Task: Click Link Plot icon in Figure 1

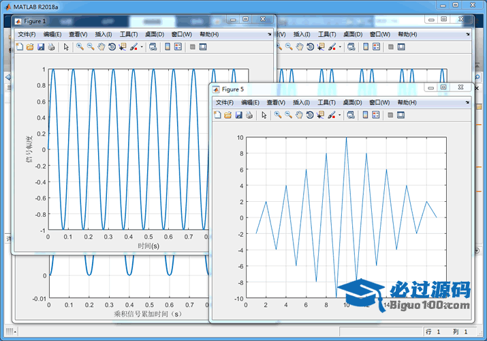Action: click(153, 47)
